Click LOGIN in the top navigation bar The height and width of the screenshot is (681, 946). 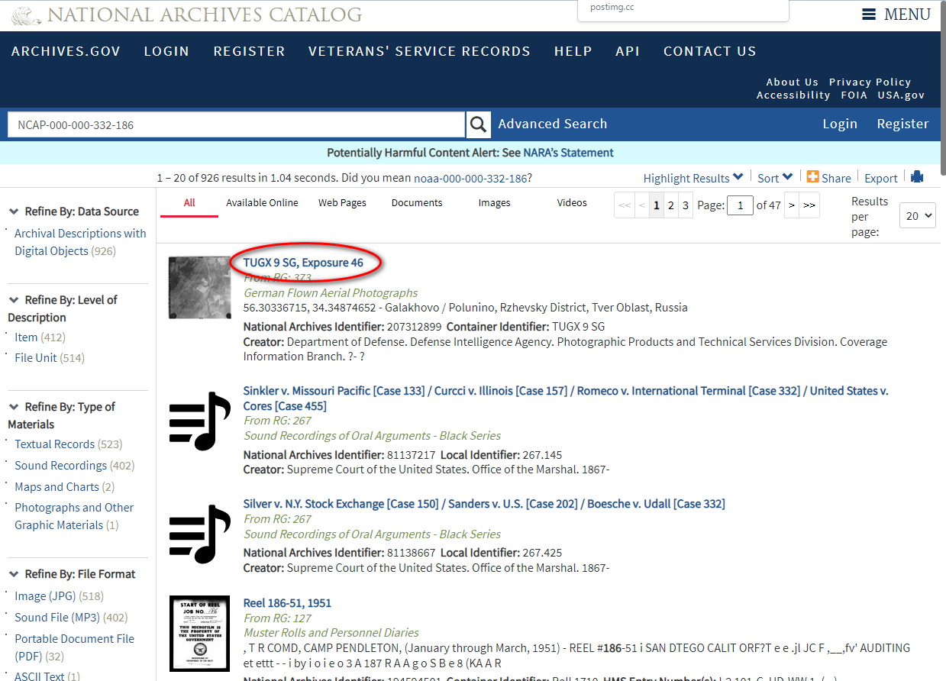166,51
